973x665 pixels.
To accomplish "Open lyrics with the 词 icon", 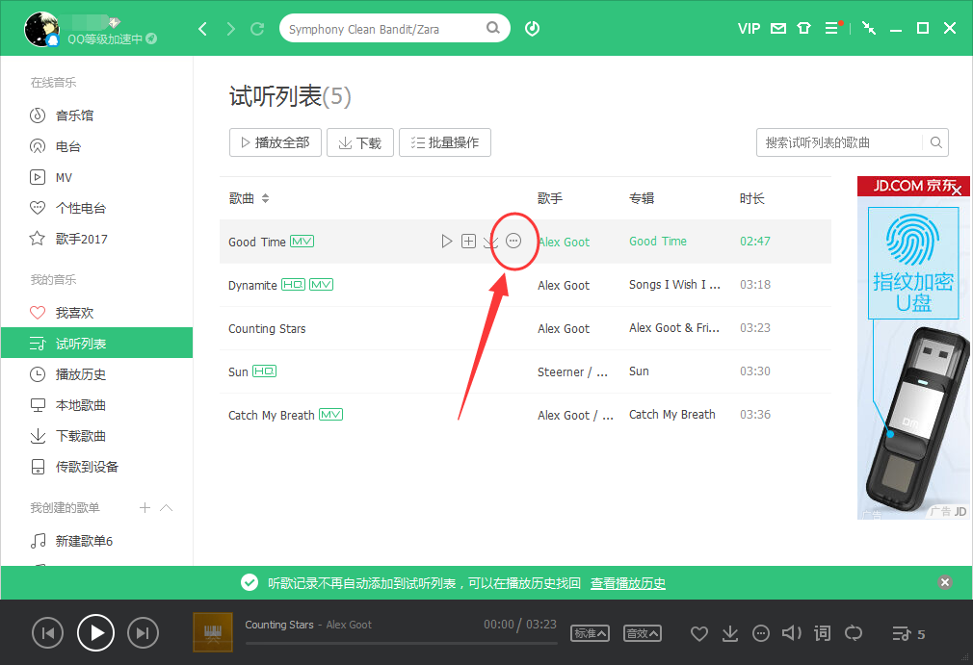I will point(822,633).
